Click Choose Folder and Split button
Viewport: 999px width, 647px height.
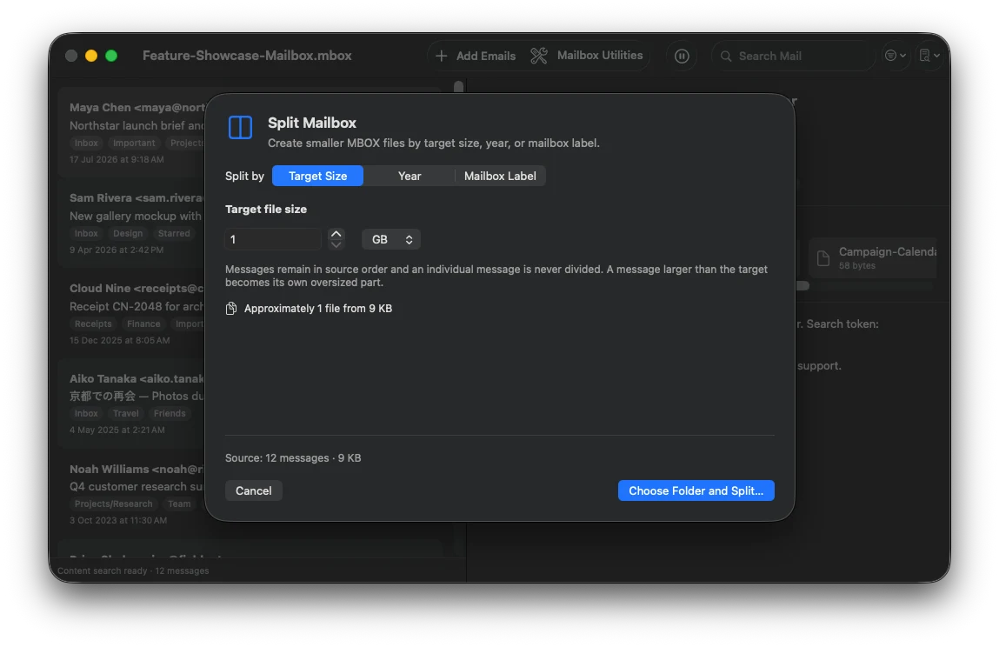pos(696,490)
